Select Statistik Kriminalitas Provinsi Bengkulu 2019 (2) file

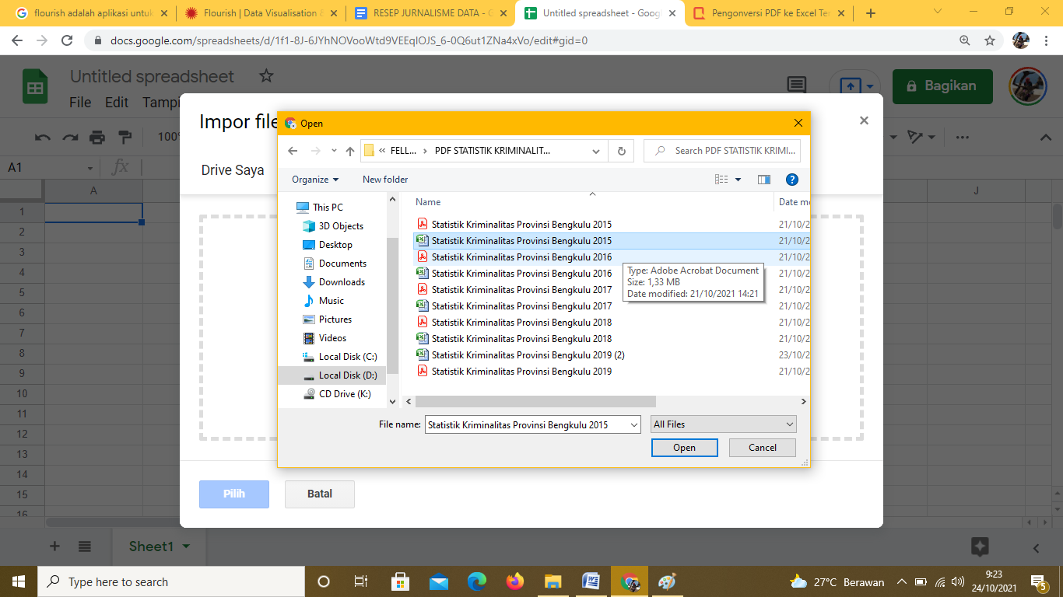[x=528, y=355]
